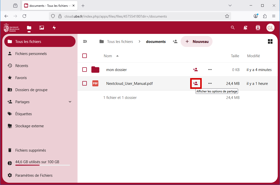280x185 pixels.
Task: Show sharing options for Nextcloud_User_Manual.pdf
Action: (195, 83)
